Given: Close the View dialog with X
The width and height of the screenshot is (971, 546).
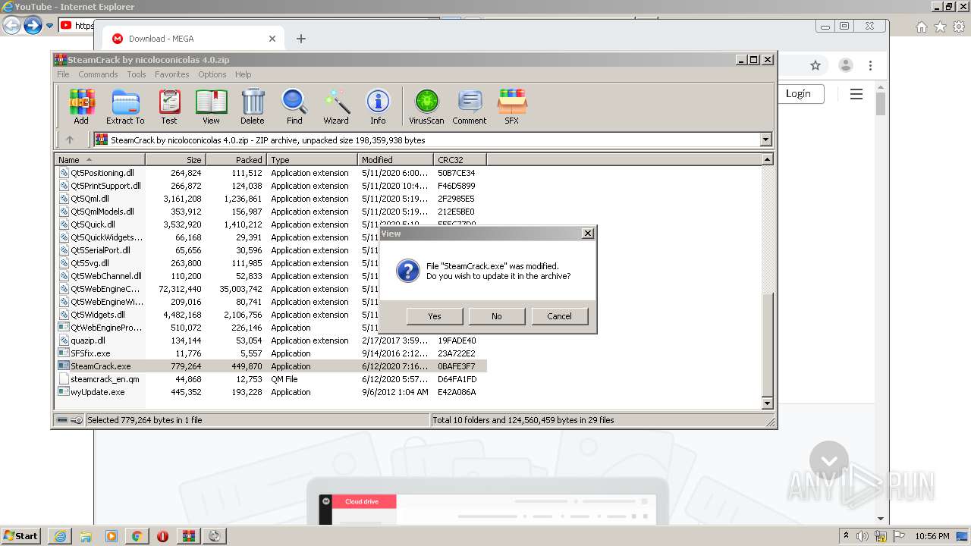Looking at the screenshot, I should pyautogui.click(x=588, y=234).
